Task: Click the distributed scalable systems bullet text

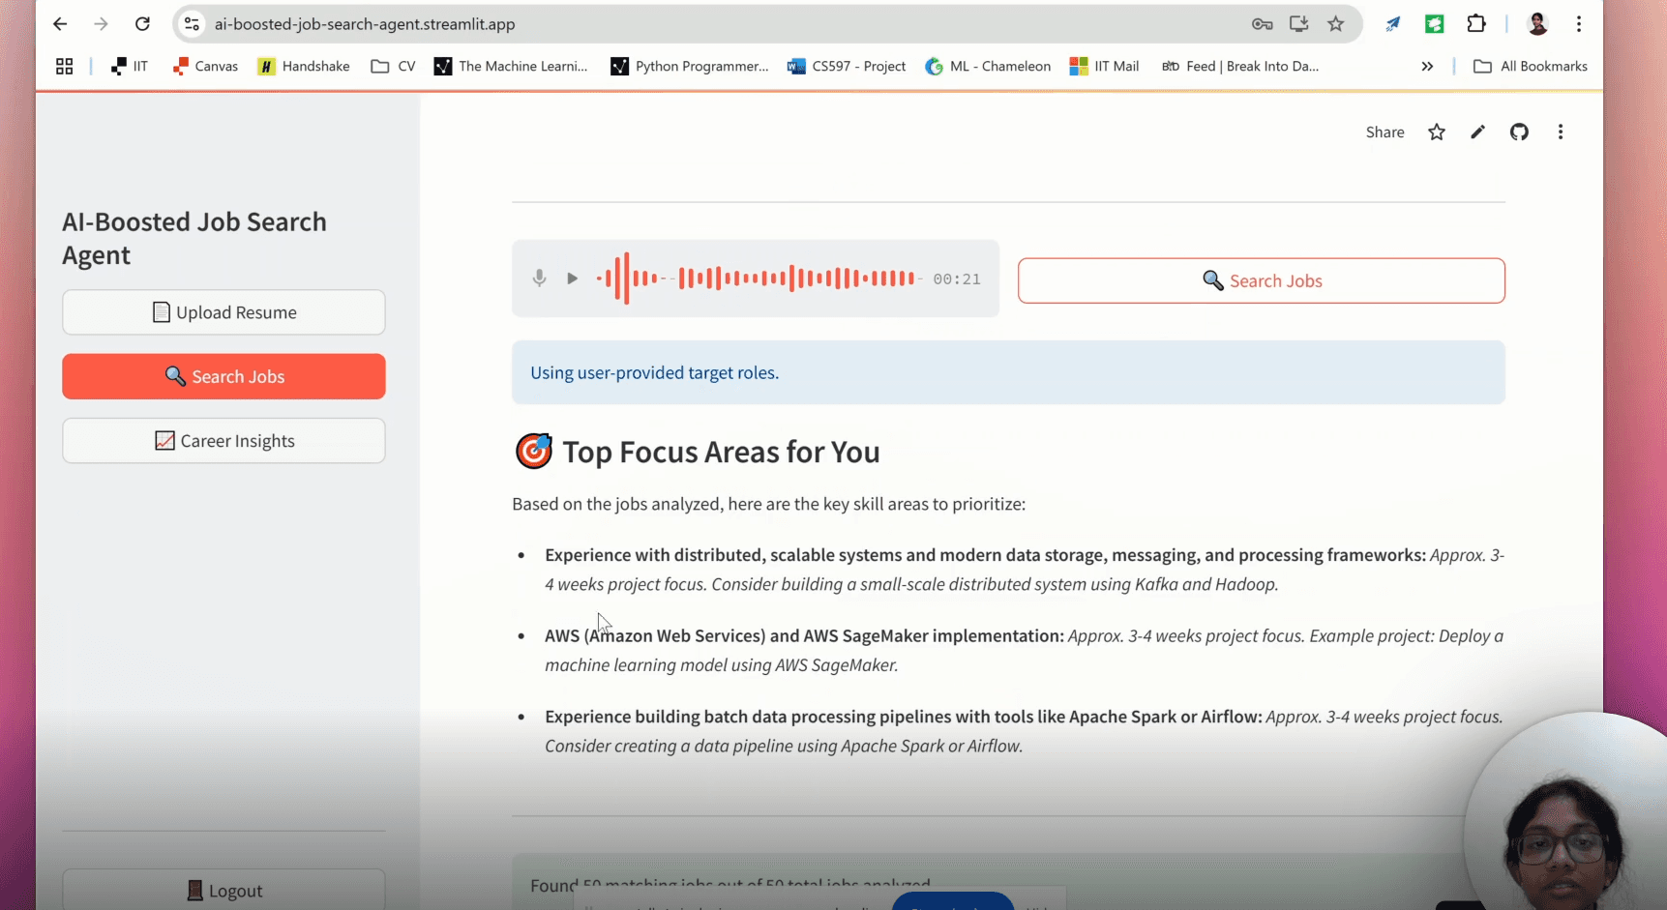Action: tap(1025, 570)
